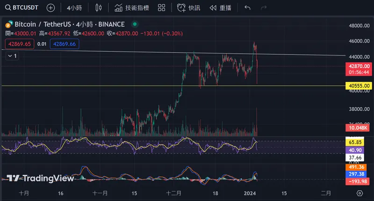Open the BTCUSDT symbol search
This screenshot has width=374, height=201.
point(22,7)
